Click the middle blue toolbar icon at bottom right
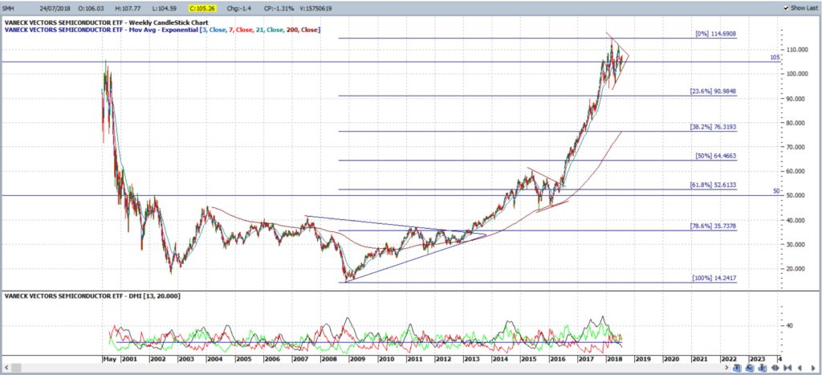This screenshot has width=822, height=375. (751, 368)
